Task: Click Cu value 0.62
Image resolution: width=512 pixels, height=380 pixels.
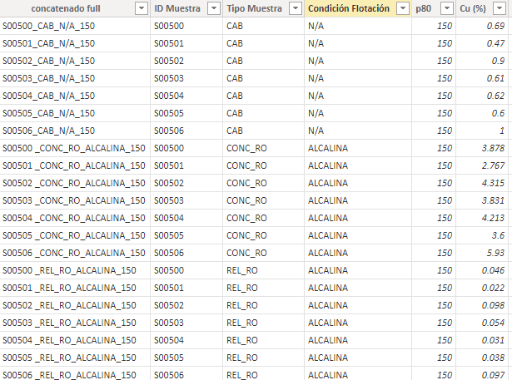Action: [482, 96]
